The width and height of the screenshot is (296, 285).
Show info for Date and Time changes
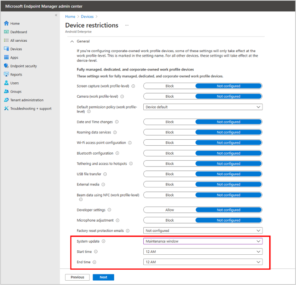117,122
